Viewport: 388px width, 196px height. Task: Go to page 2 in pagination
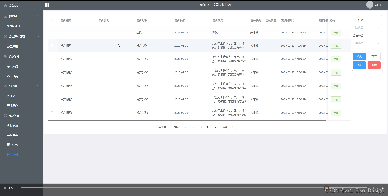coord(207,127)
